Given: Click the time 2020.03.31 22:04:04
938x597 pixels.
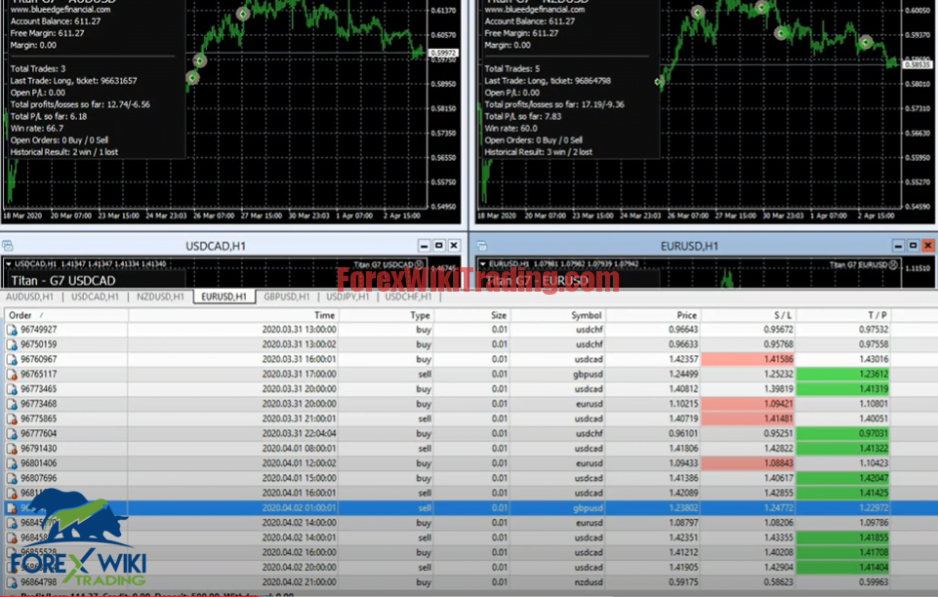Looking at the screenshot, I should (x=299, y=434).
